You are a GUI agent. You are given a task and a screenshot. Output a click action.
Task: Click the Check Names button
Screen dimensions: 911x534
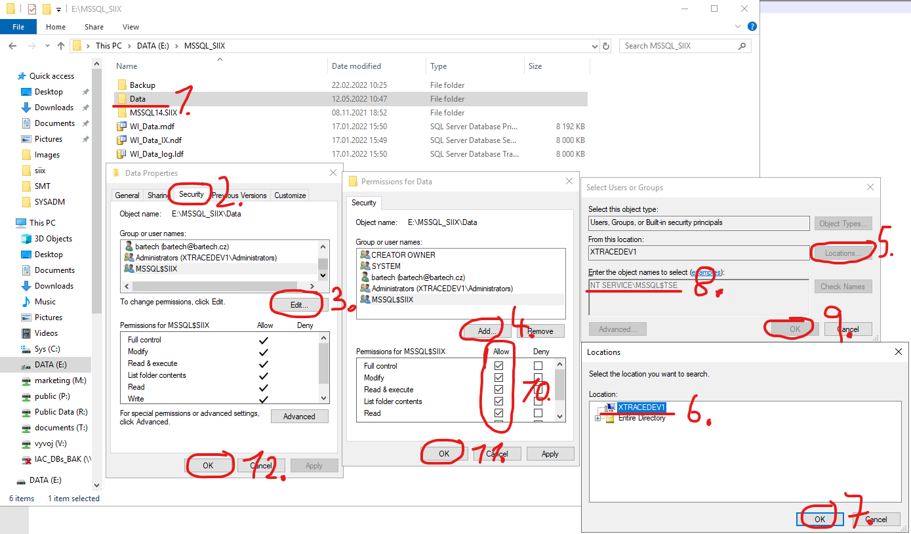[843, 286]
